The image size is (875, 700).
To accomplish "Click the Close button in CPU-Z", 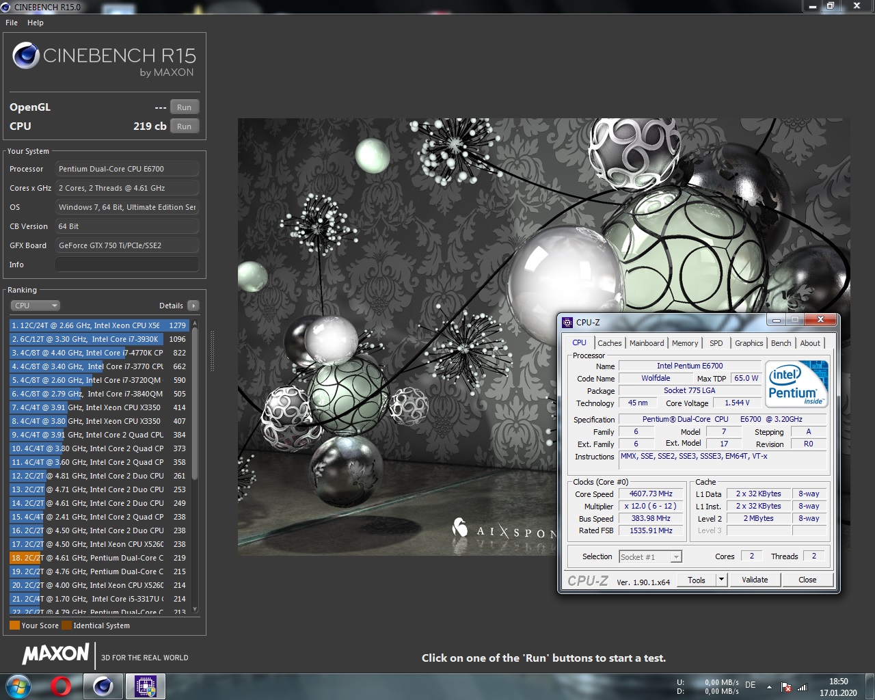I will point(807,580).
